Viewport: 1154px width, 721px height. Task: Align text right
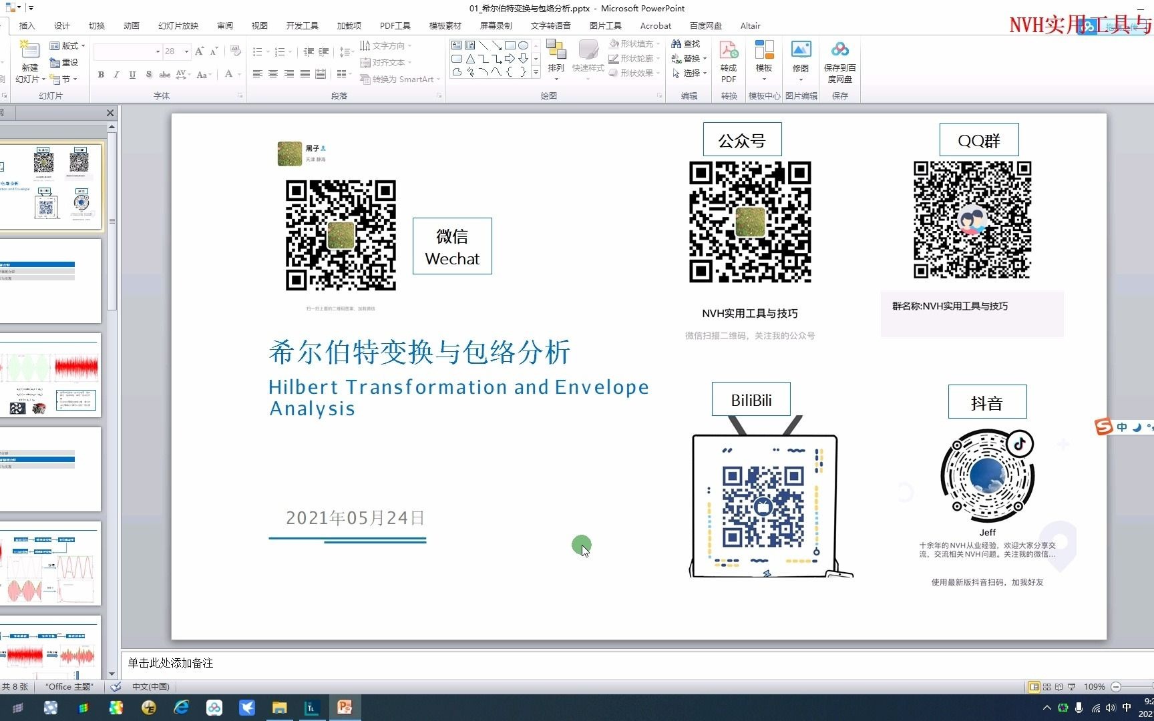tap(289, 74)
